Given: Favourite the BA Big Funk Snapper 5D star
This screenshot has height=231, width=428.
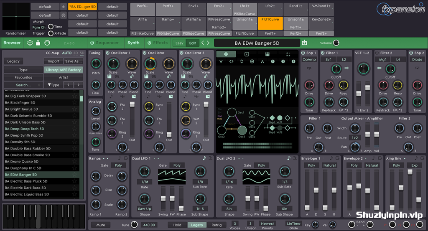Looking at the screenshot, I should click(74, 96).
